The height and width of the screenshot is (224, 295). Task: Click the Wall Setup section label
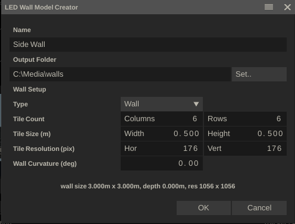(30, 89)
